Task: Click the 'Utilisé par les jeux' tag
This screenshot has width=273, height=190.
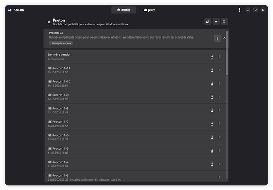Action: [61, 43]
